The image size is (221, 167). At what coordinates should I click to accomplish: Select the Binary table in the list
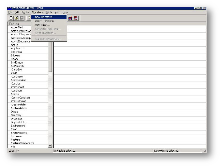pos(14,59)
